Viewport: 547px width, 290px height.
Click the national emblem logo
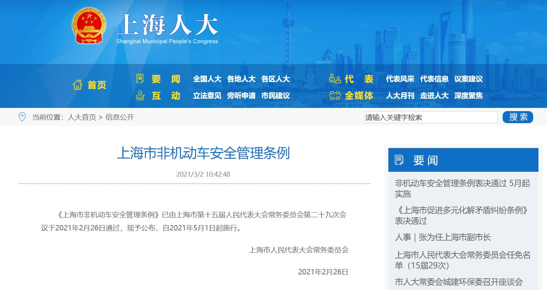(x=89, y=26)
